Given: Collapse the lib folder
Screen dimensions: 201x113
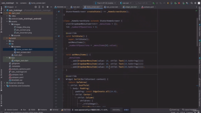Looking at the screenshot, I should click(x=7, y=44).
